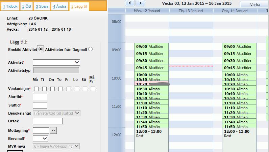Select Monday 09:00 Akuttider slot

(151, 47)
